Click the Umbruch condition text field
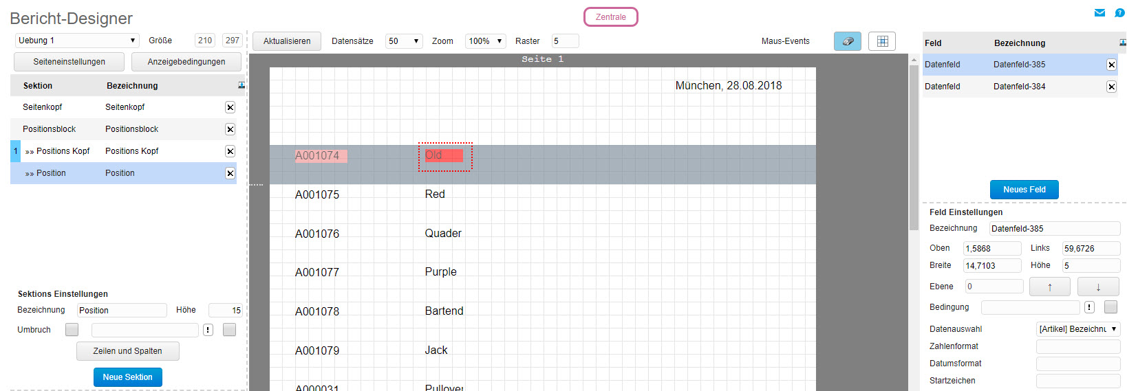The image size is (1127, 391). (145, 330)
